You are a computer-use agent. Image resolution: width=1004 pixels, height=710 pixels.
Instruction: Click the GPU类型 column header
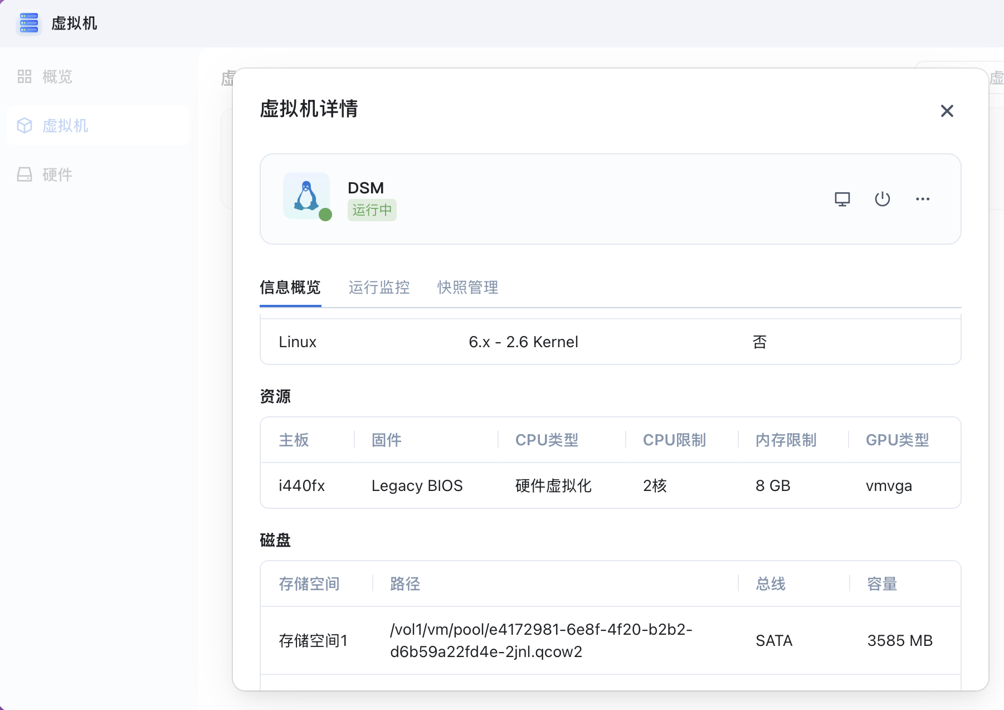[897, 440]
